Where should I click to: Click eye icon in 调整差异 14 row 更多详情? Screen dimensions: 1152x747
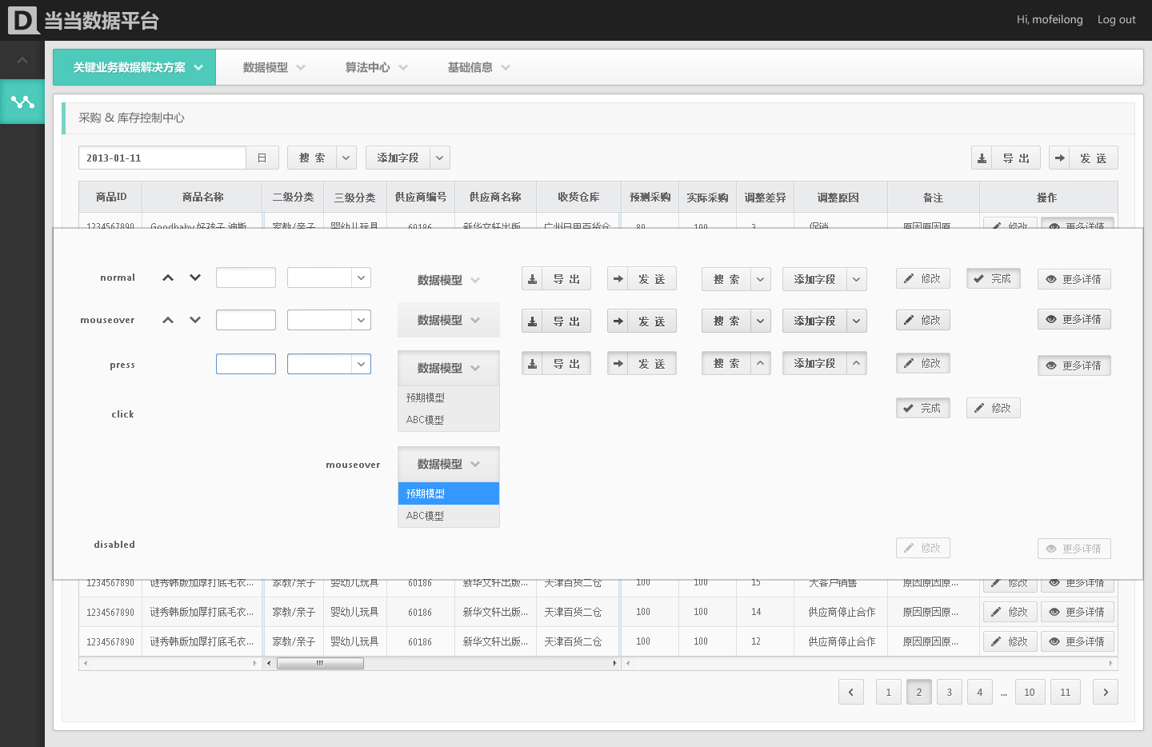tap(1054, 612)
